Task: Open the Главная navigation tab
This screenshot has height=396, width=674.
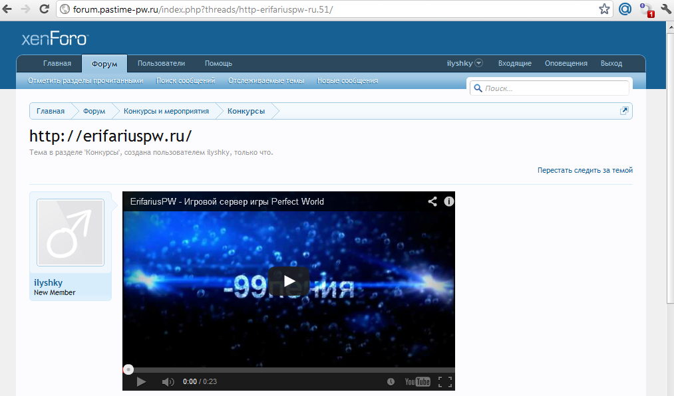Action: click(57, 63)
